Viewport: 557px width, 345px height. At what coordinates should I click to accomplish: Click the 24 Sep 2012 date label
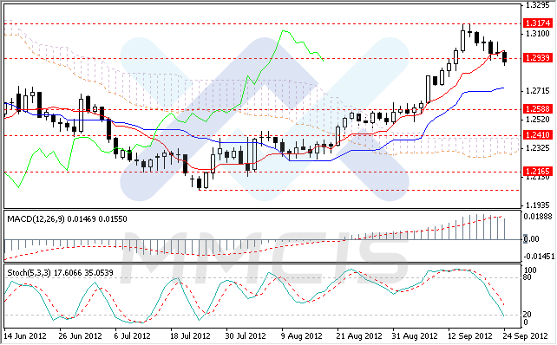(x=526, y=335)
